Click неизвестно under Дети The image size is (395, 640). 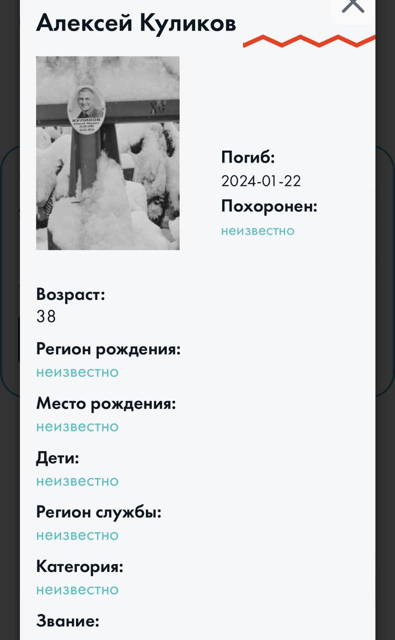pos(77,481)
